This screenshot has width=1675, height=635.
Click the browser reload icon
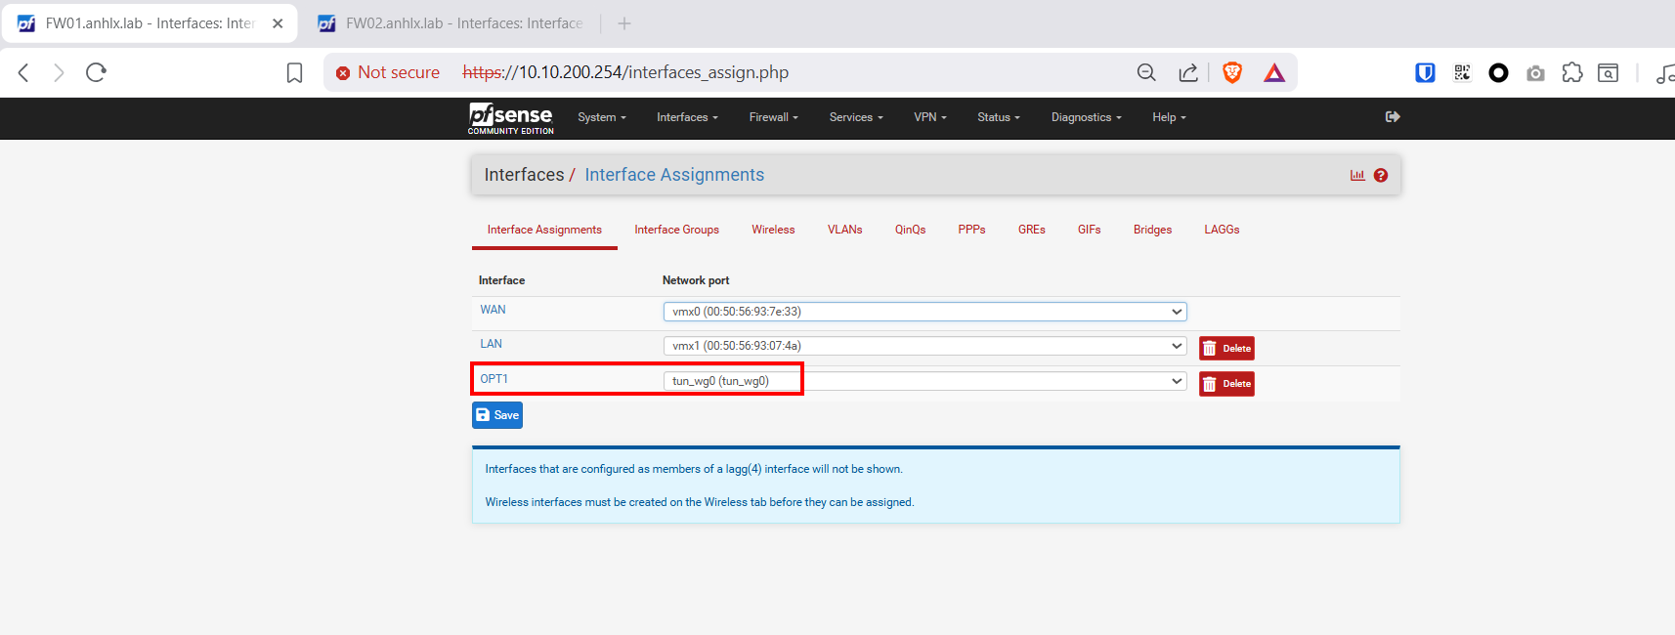click(96, 72)
